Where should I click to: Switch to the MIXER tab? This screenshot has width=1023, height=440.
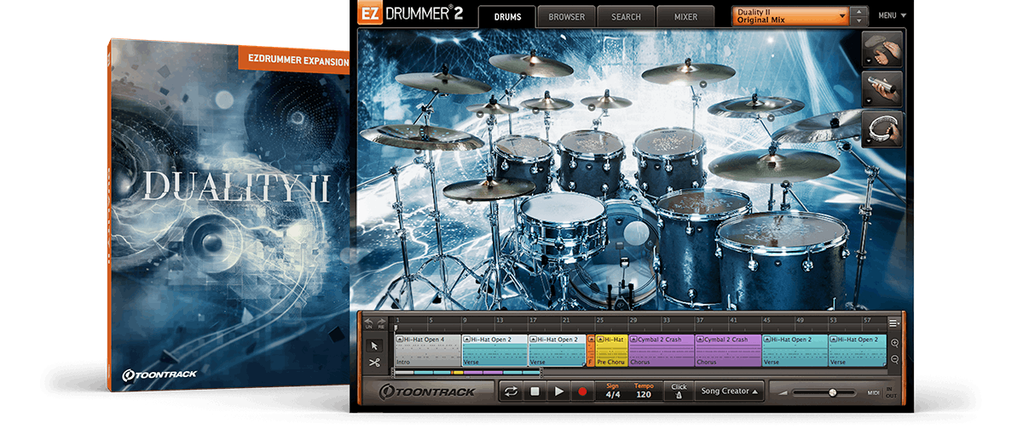[x=685, y=16]
